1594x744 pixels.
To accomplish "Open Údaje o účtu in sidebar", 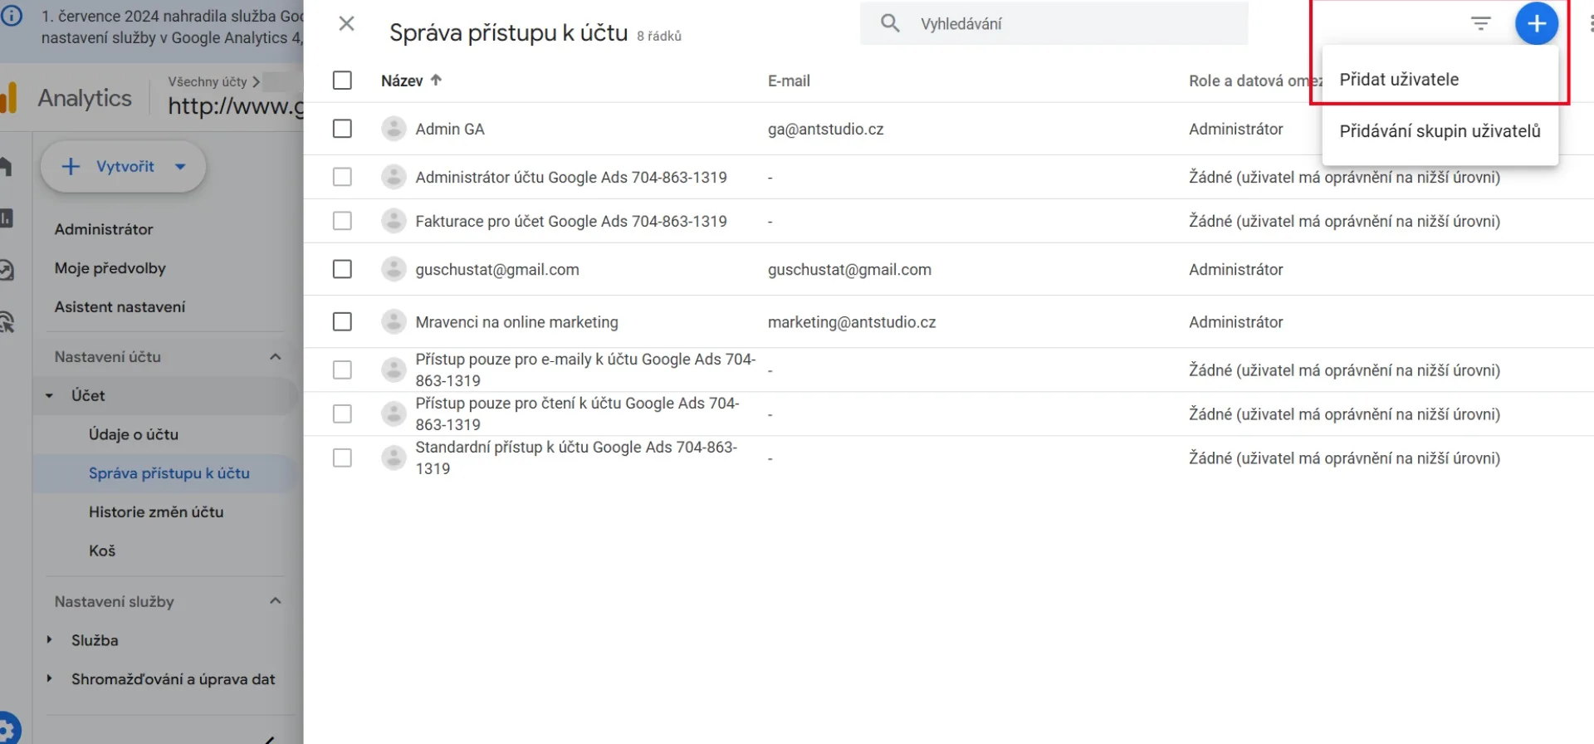I will coord(133,434).
